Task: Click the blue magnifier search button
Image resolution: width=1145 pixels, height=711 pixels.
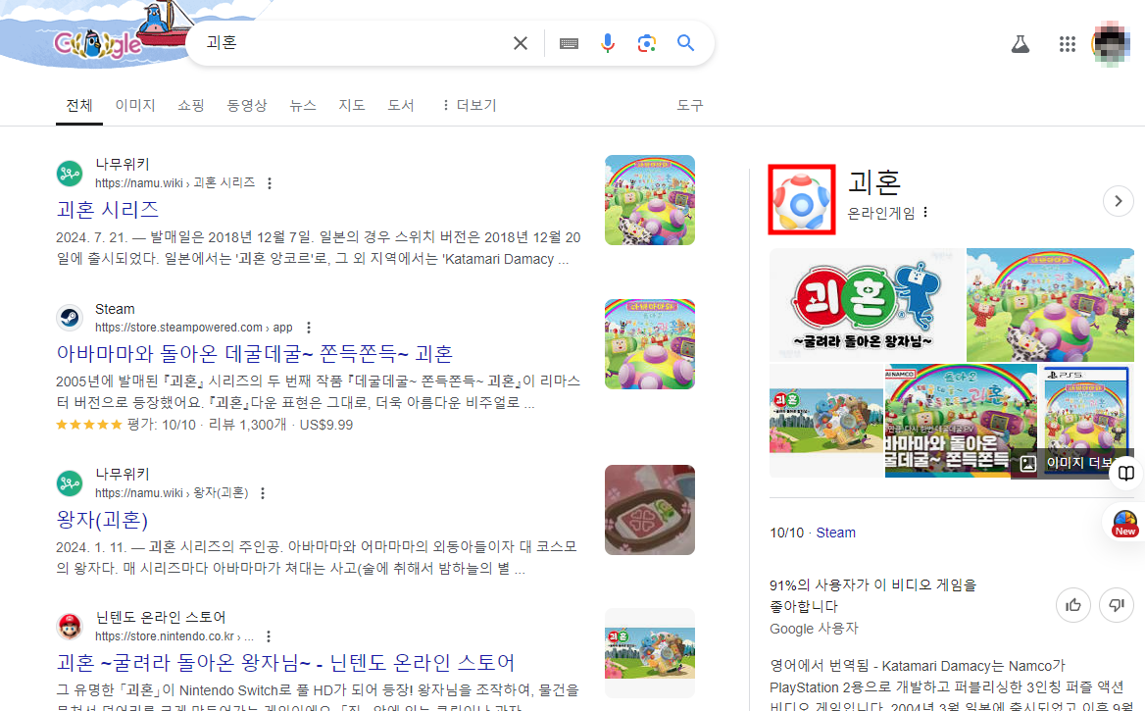Action: click(685, 43)
